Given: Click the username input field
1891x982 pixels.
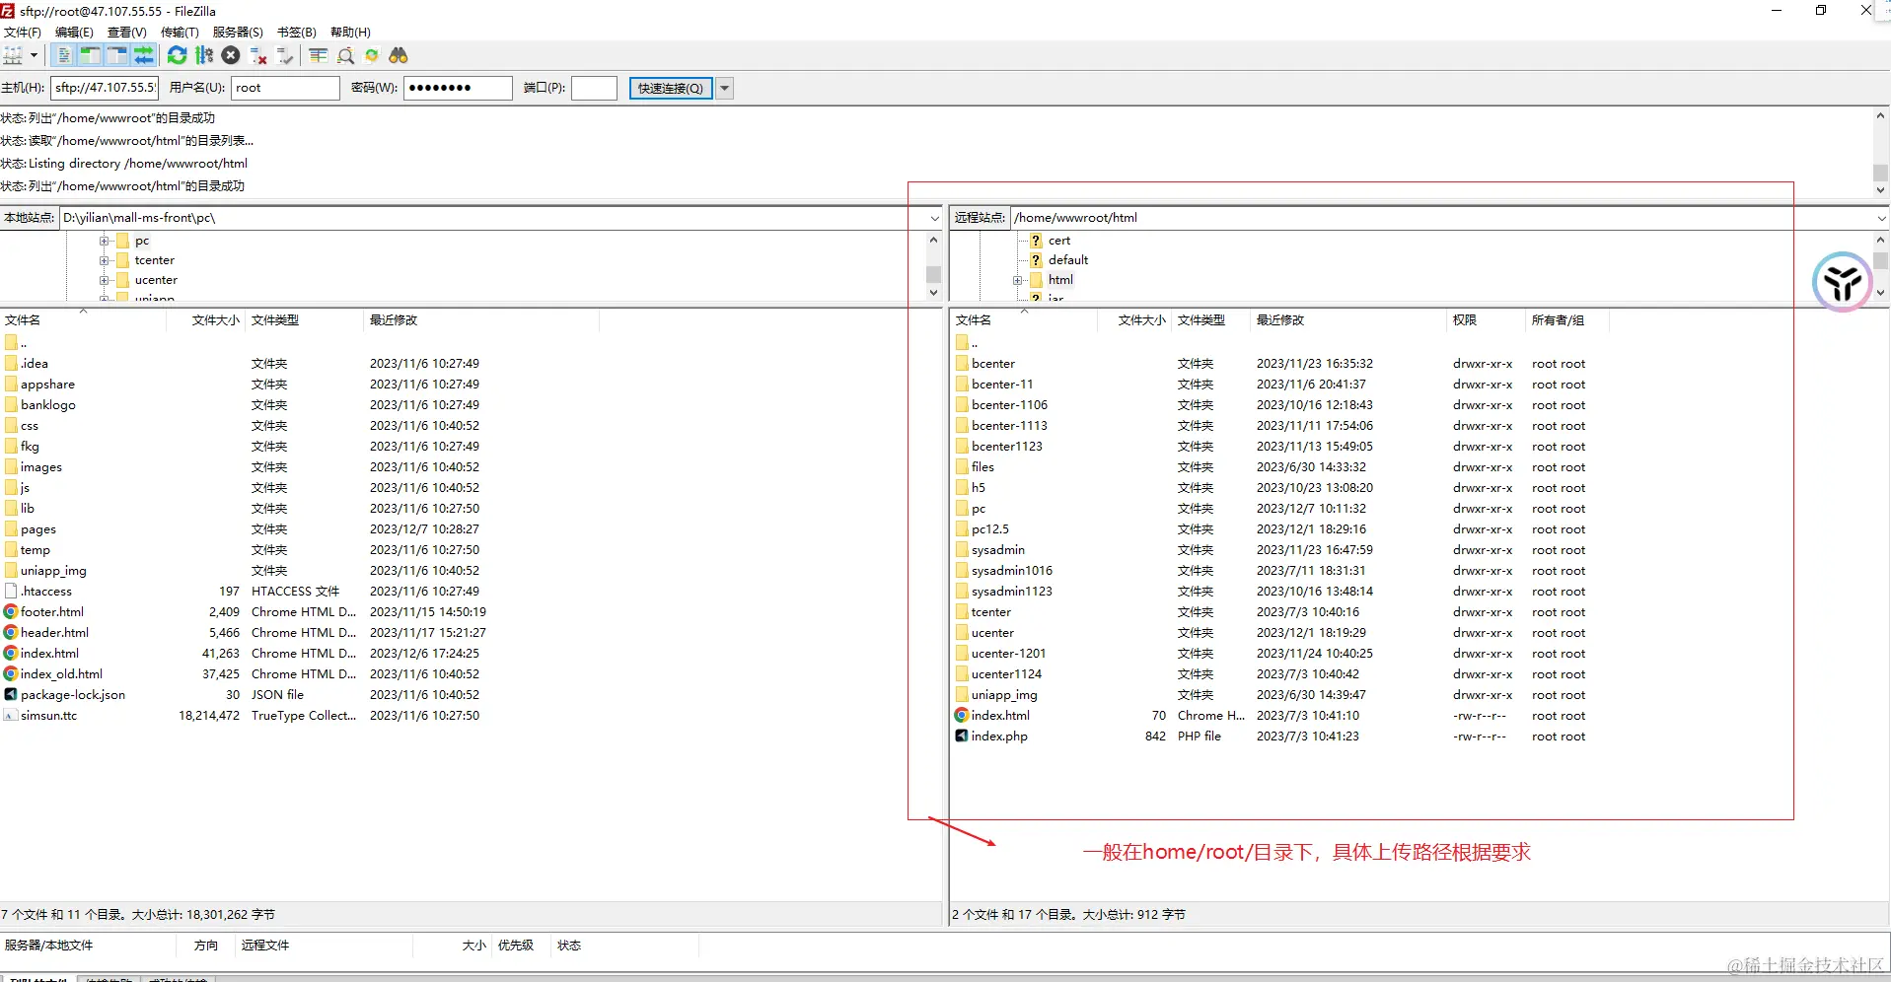Looking at the screenshot, I should point(285,88).
